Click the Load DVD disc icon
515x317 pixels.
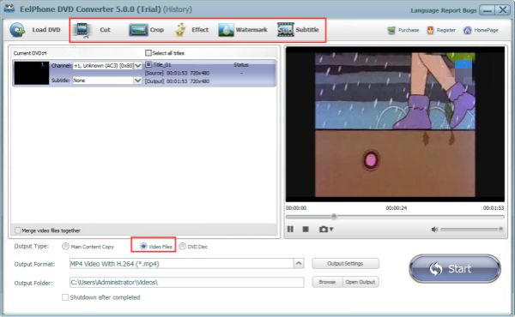17,30
